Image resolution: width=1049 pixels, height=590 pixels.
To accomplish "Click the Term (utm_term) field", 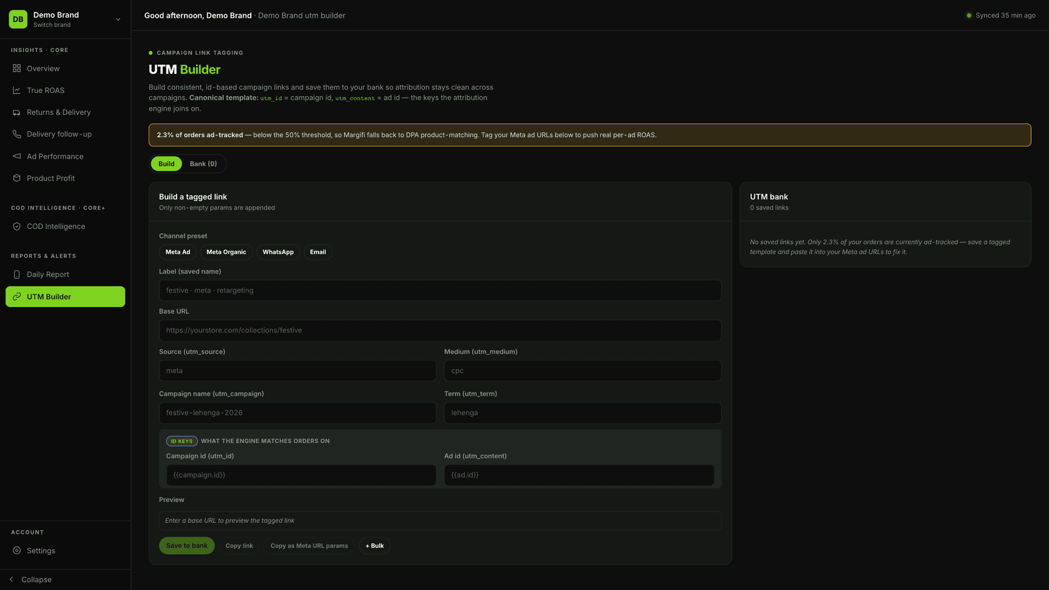I will (x=582, y=413).
